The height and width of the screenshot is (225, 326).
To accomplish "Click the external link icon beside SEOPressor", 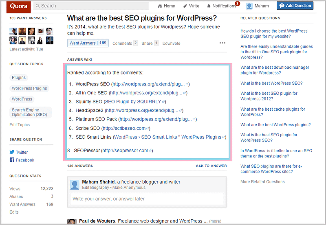I will pyautogui.click(x=150, y=151).
